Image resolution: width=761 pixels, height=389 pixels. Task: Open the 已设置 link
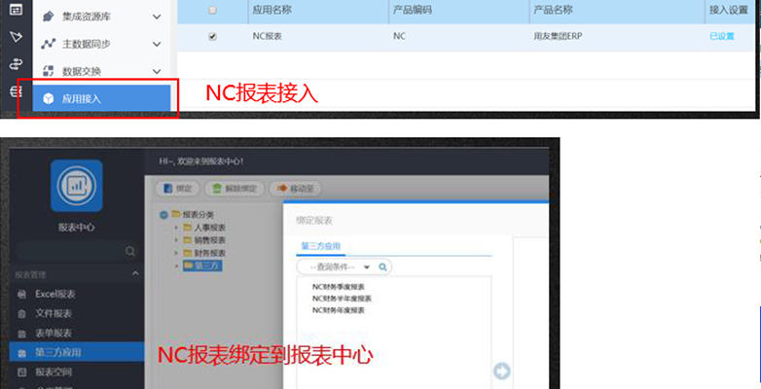click(x=722, y=36)
